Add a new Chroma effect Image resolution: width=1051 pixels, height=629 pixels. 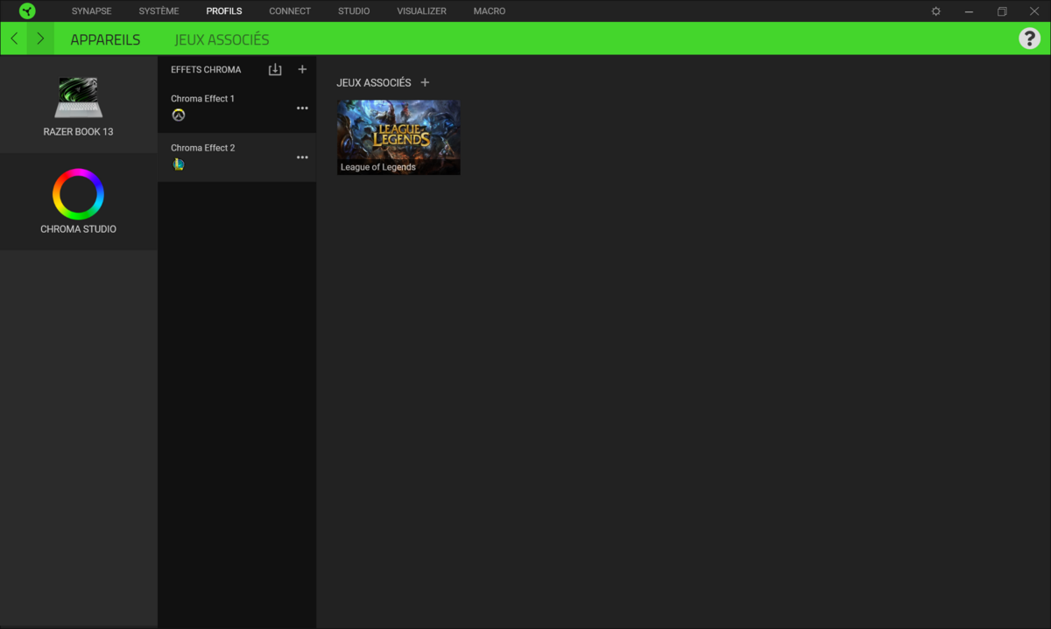302,69
